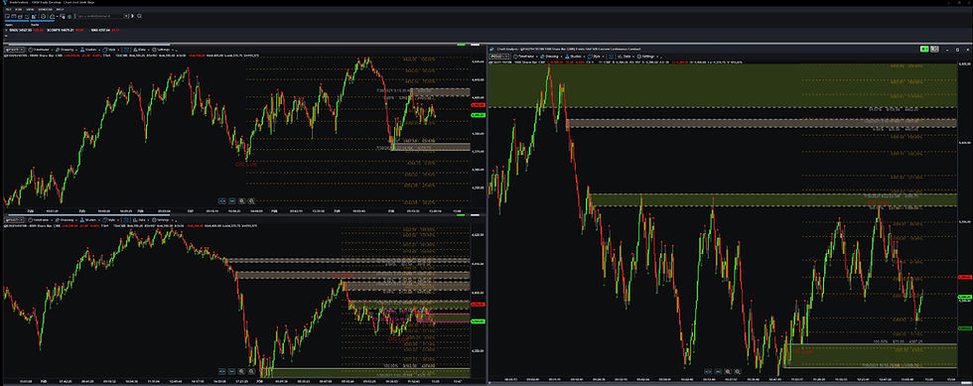The image size is (973, 386).
Task: Open the File menu
Action: (x=8, y=9)
